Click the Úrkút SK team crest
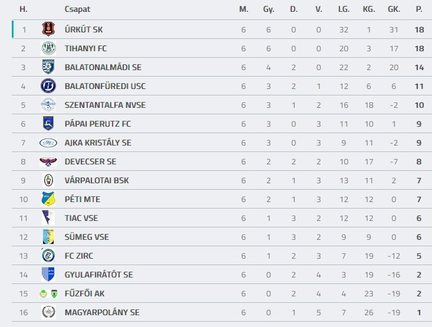Image resolution: width=432 pixels, height=327 pixels. [48, 29]
